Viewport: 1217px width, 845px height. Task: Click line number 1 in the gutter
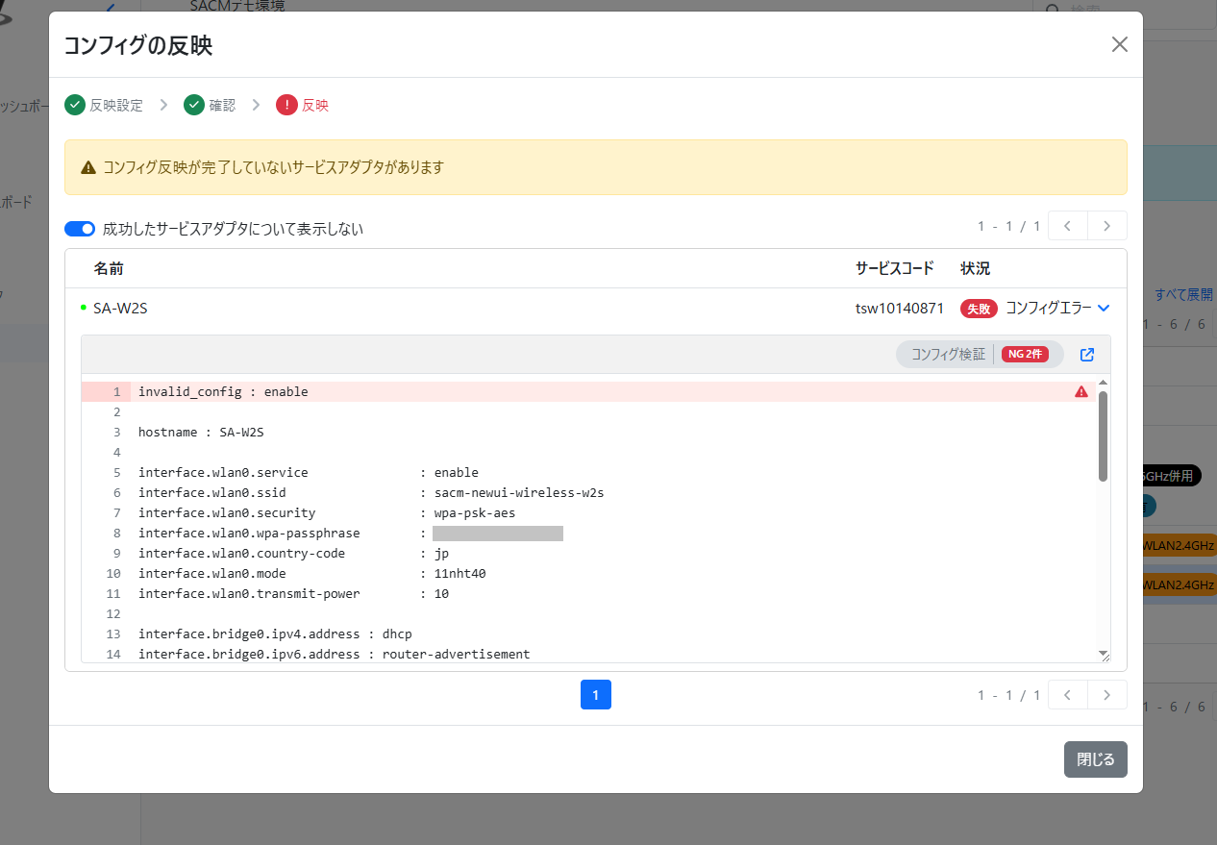click(x=116, y=392)
